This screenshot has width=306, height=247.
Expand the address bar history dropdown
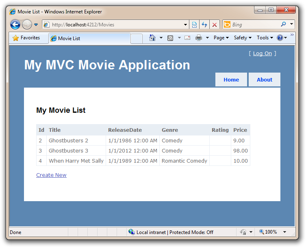(x=185, y=25)
